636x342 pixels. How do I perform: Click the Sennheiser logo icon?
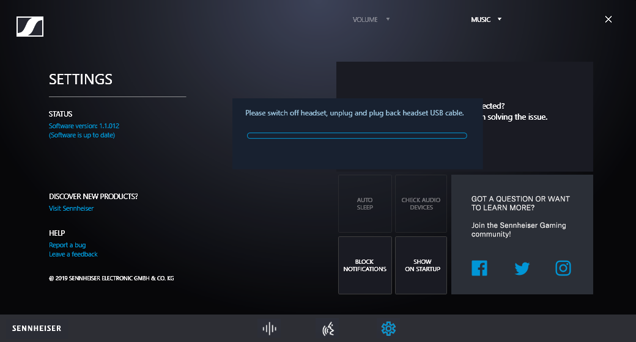pyautogui.click(x=30, y=27)
